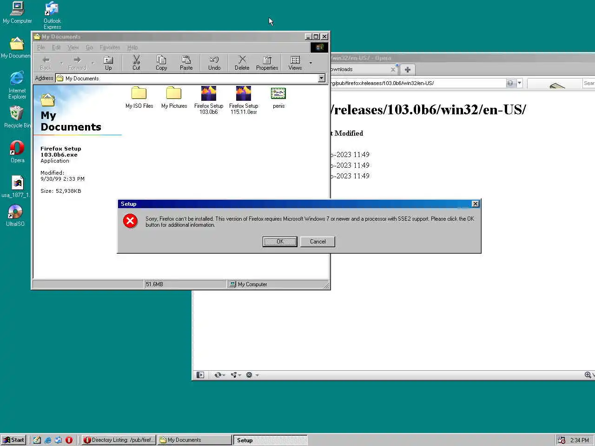Click the 51.6MB status bar entry
This screenshot has width=595, height=446.
click(x=186, y=284)
